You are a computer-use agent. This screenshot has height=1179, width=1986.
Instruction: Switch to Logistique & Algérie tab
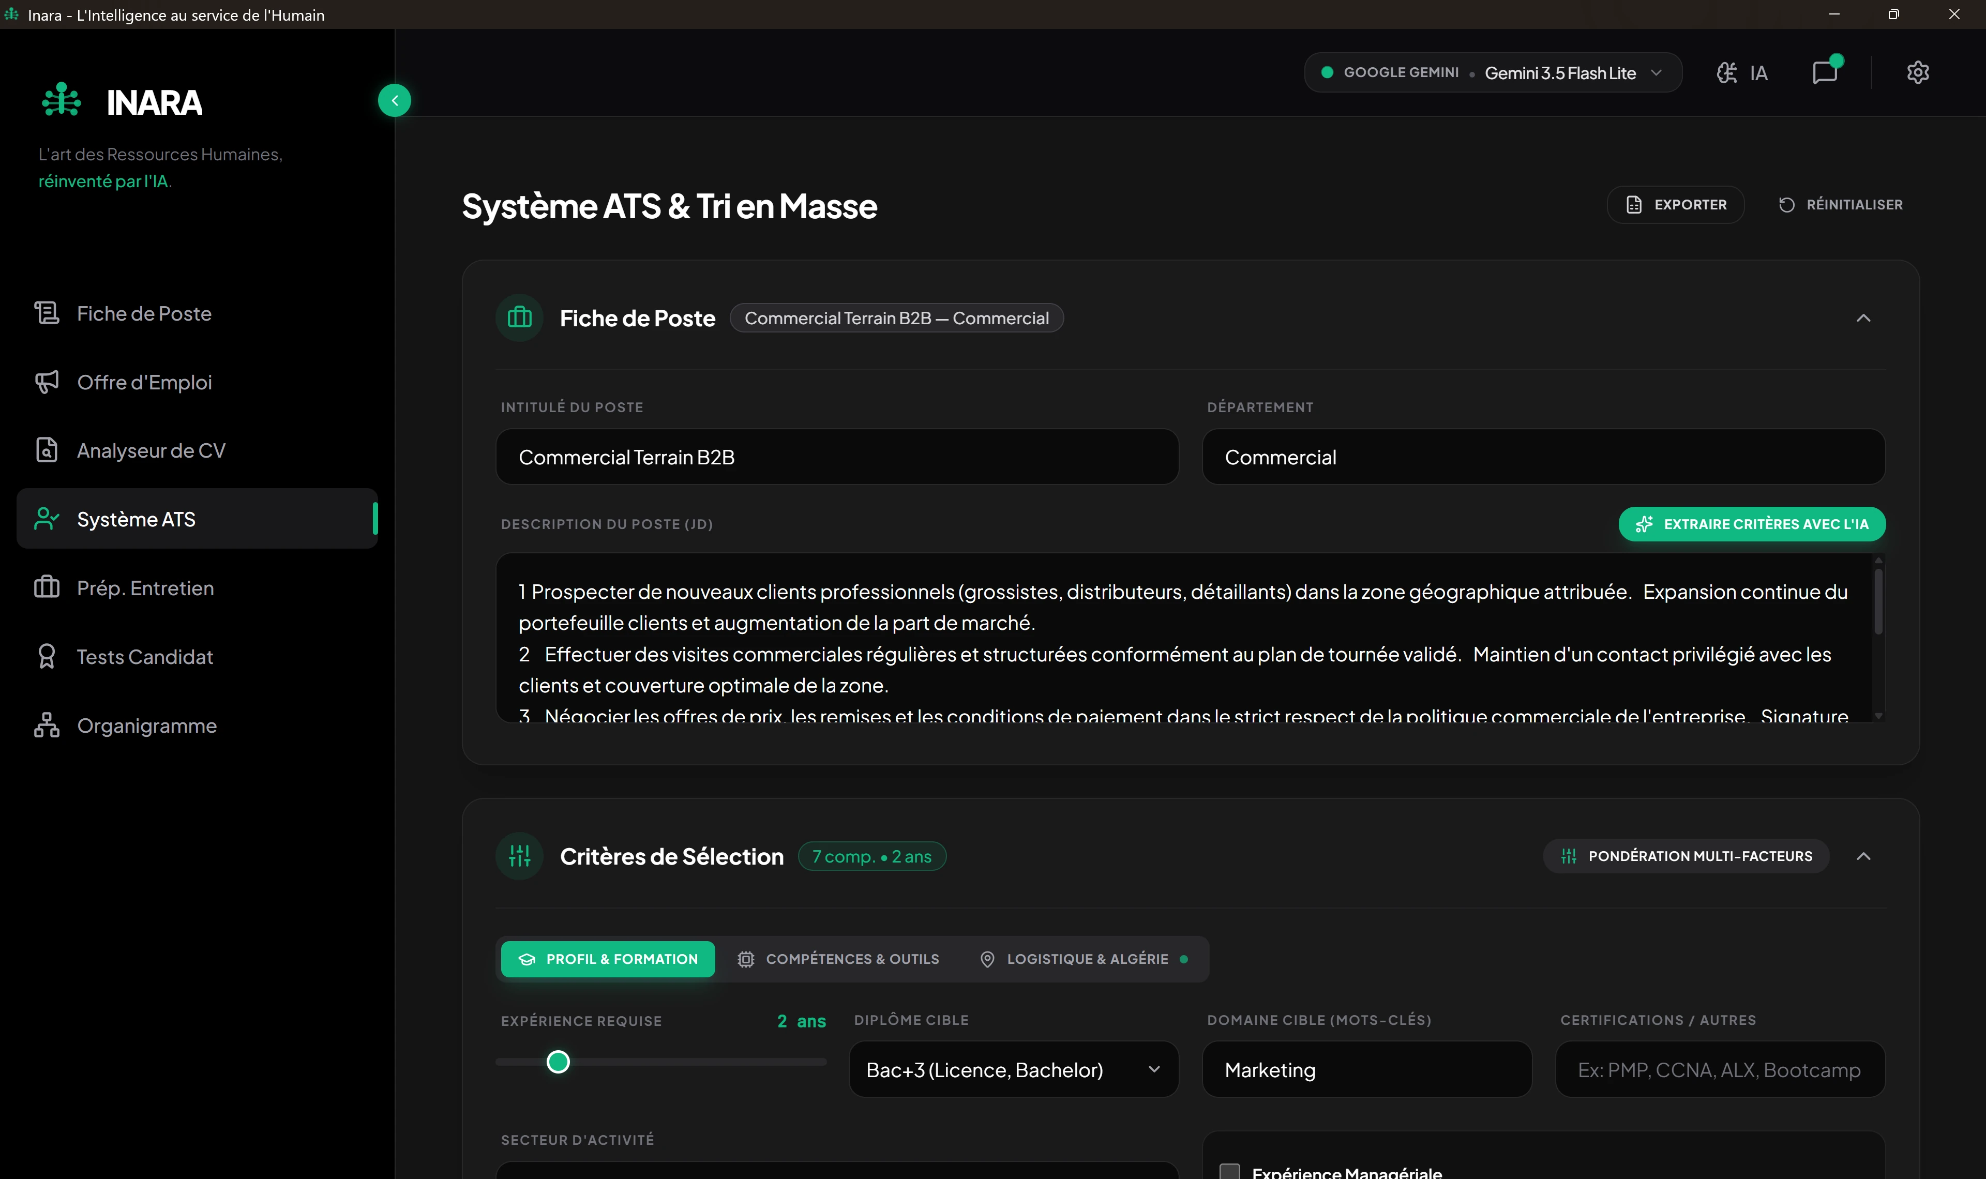tap(1084, 959)
